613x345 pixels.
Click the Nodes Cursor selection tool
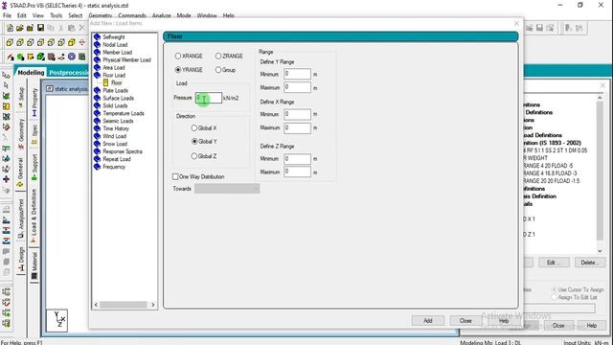point(6,75)
